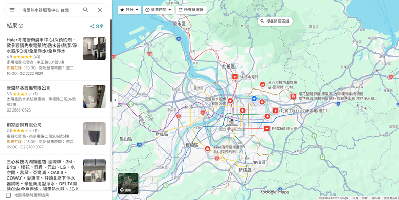The height and width of the screenshot is (200, 399).
Task: Toggle 地圖移動時更新結果 checkbox
Action: point(8,195)
